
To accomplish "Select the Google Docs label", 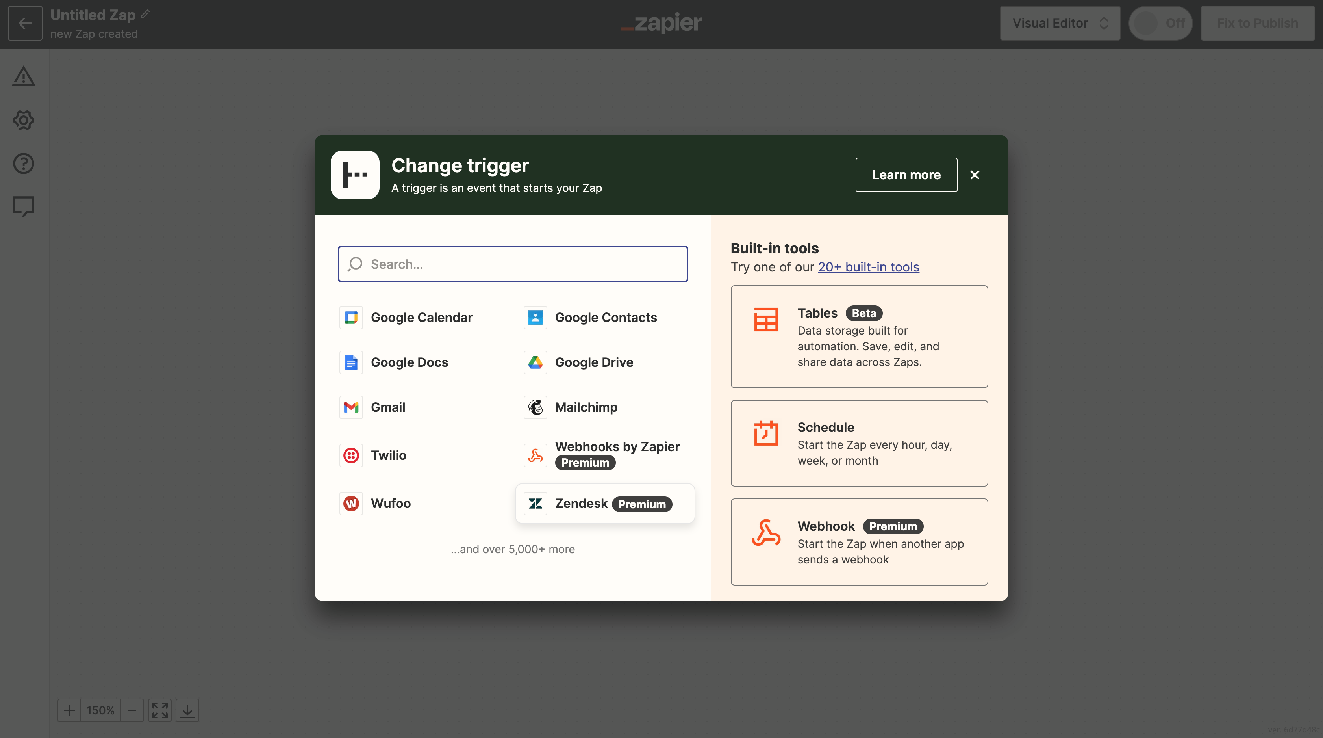I will click(409, 362).
